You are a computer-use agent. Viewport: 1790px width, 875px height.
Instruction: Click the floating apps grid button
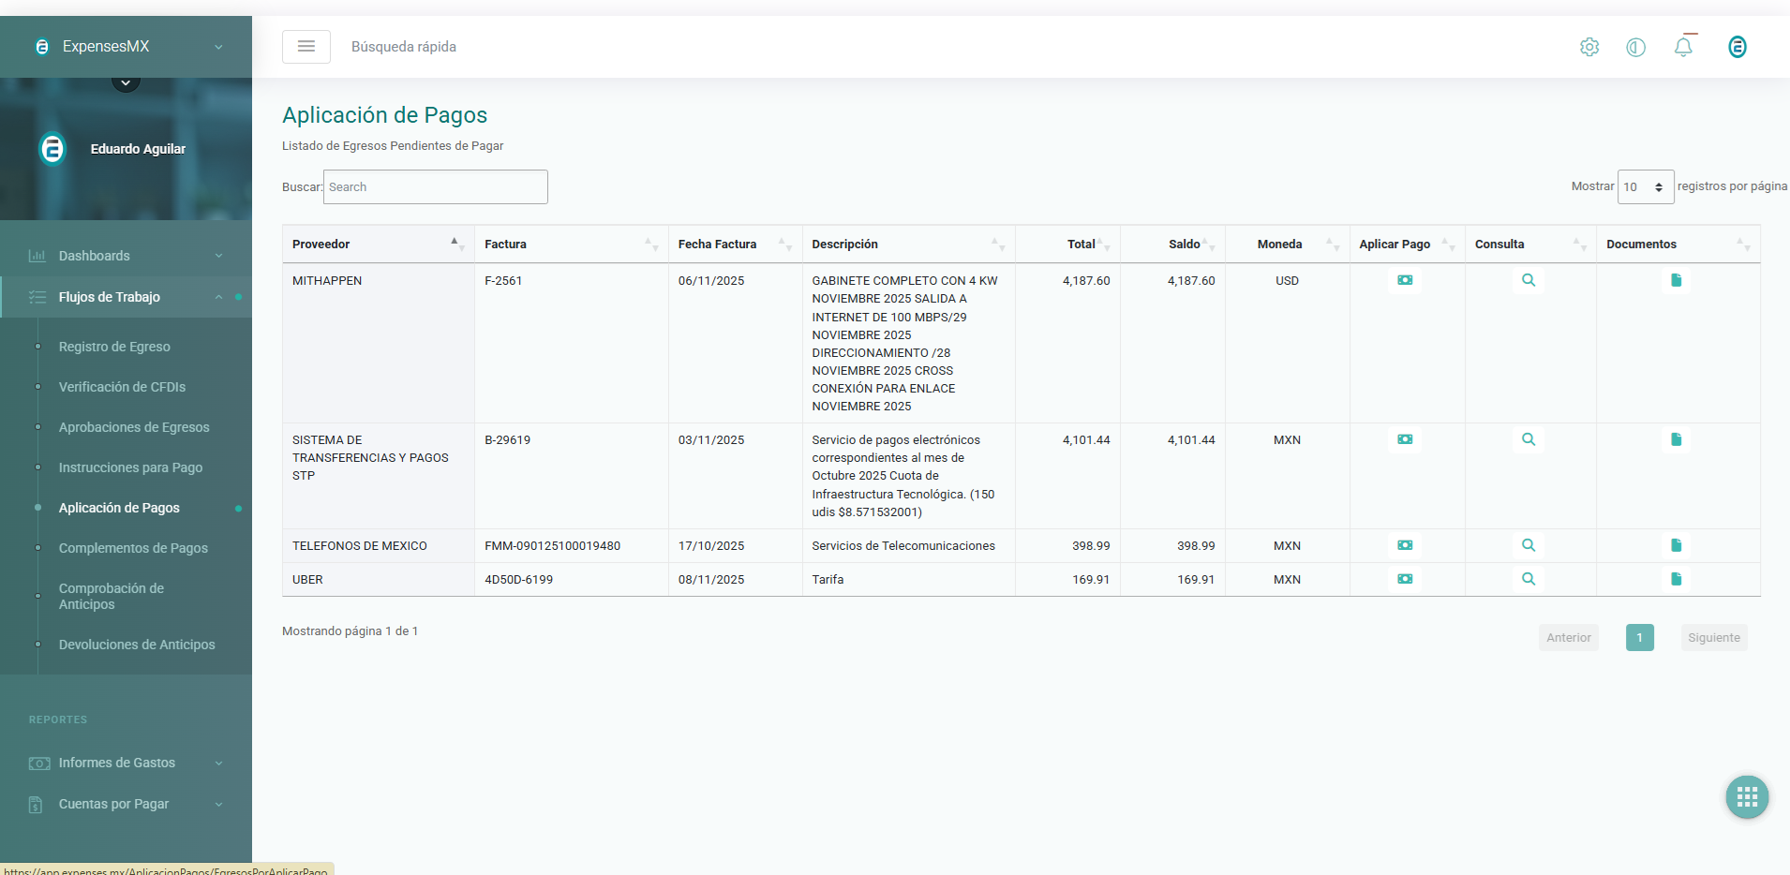click(x=1745, y=797)
